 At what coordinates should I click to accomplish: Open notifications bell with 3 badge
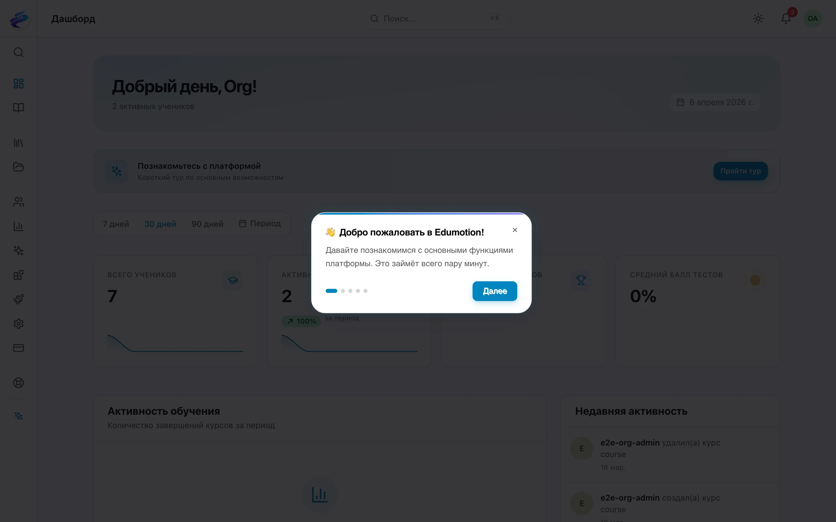786,18
